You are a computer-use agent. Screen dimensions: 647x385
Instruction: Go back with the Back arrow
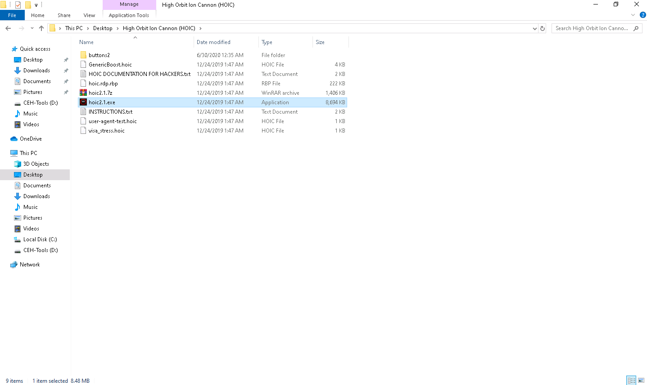(8, 28)
